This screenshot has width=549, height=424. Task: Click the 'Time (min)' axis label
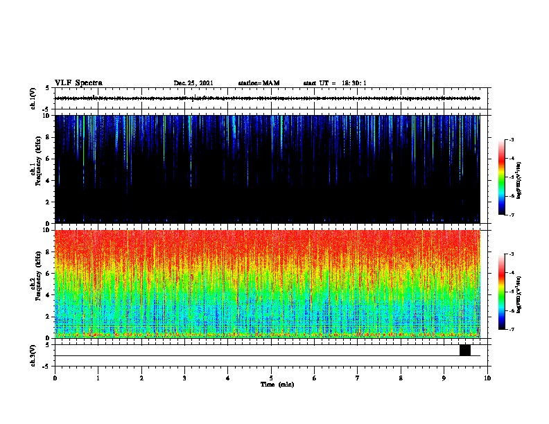277,384
